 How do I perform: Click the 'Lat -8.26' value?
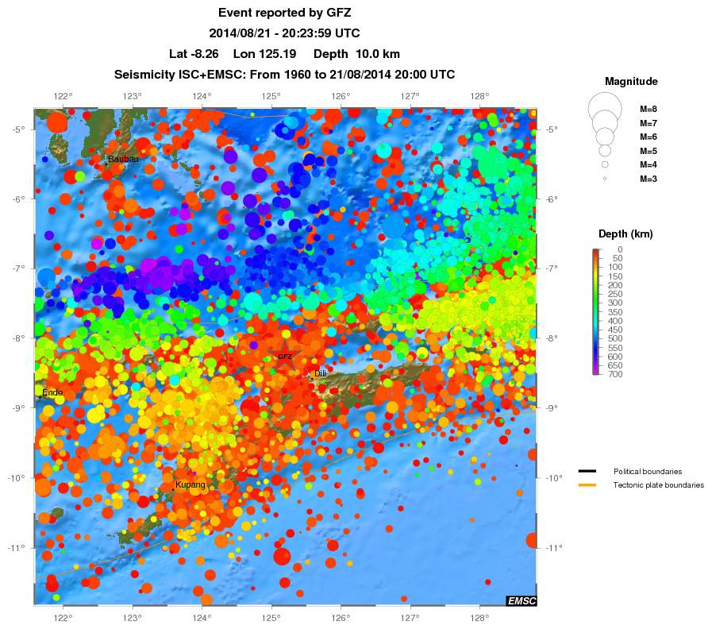click(194, 54)
